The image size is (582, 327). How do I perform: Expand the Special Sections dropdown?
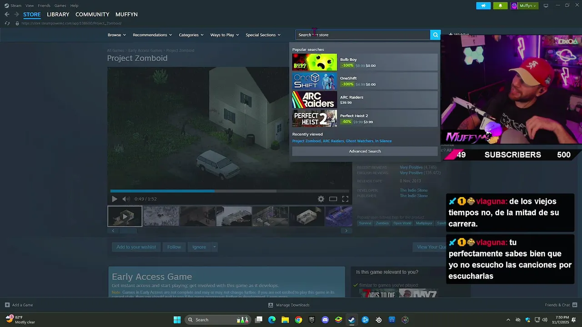point(263,35)
